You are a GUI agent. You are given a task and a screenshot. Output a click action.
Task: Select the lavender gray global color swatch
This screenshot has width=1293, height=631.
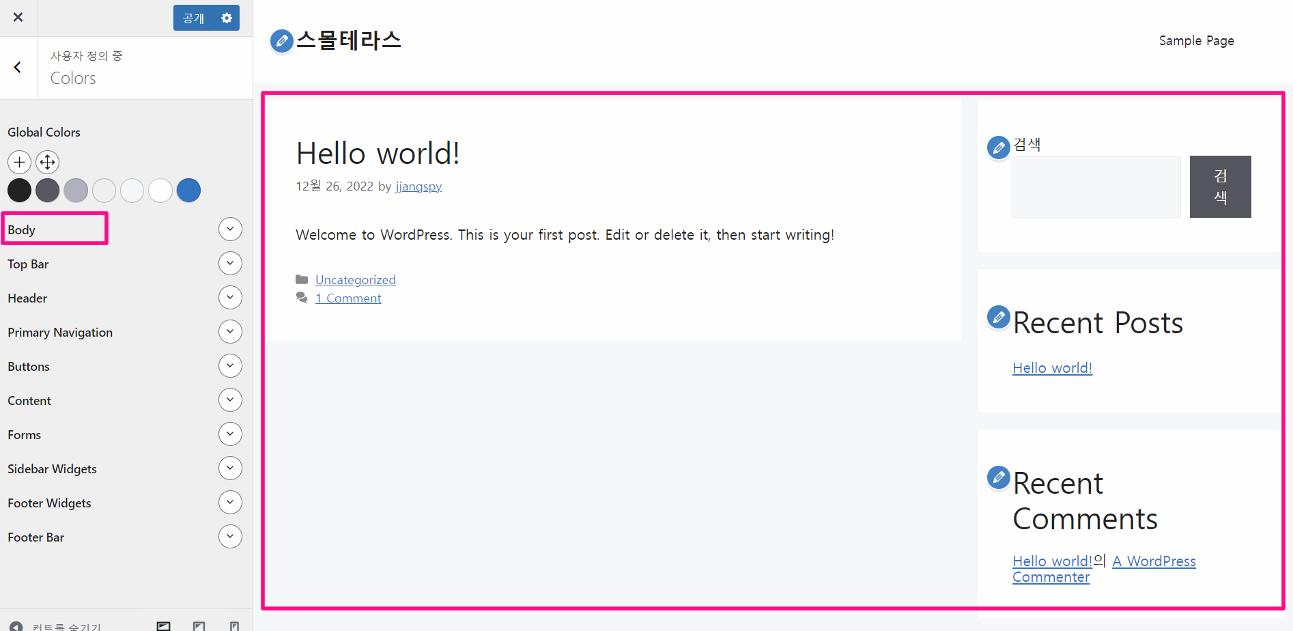pyautogui.click(x=76, y=191)
